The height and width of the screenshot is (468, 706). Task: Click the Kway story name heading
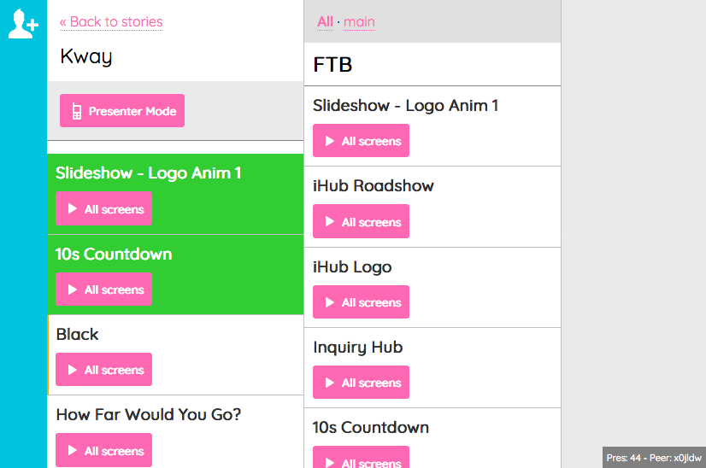click(x=85, y=57)
